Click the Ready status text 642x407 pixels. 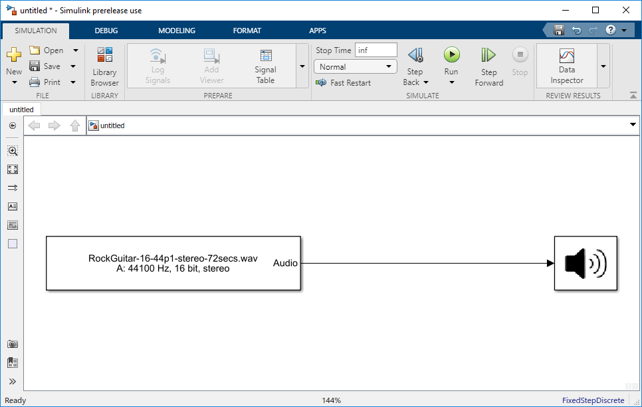click(x=15, y=400)
